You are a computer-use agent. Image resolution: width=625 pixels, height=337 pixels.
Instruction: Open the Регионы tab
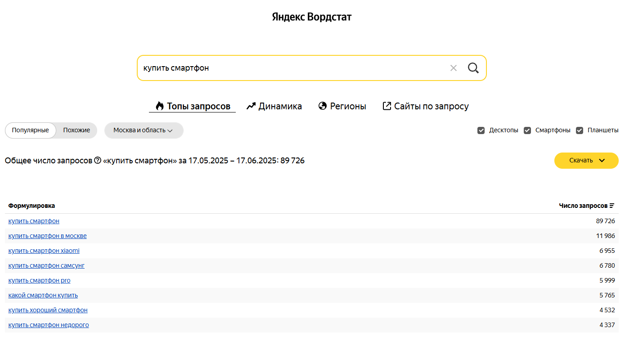pyautogui.click(x=342, y=107)
